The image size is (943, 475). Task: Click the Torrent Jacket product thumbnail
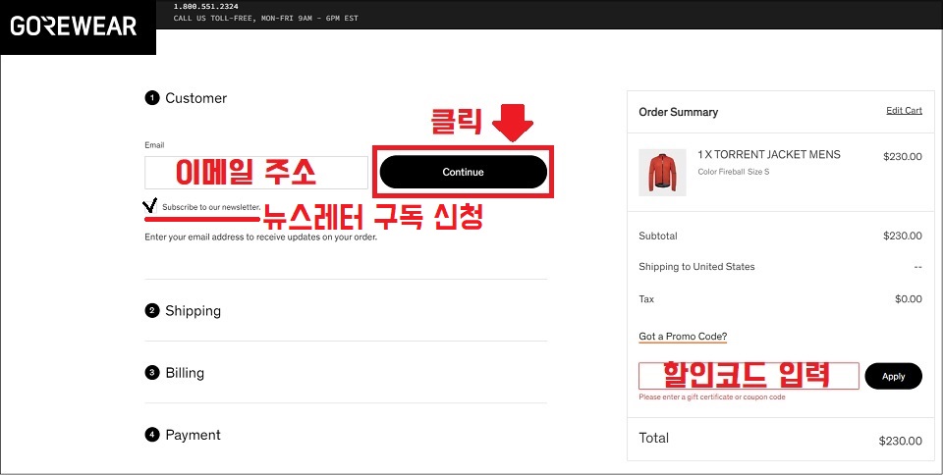click(662, 173)
